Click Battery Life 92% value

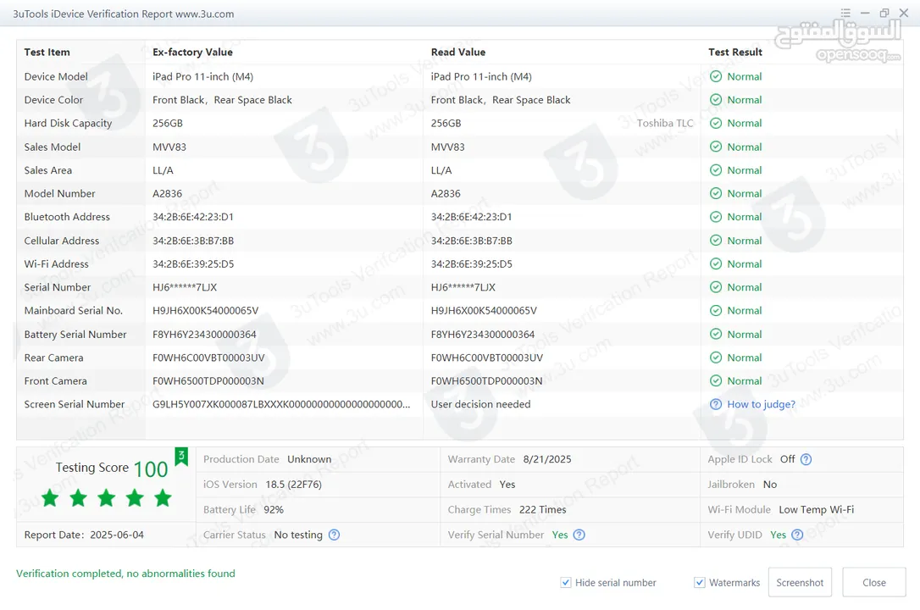pos(274,510)
